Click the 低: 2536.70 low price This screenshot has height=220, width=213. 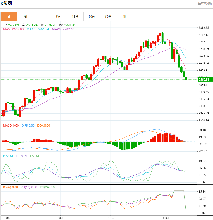pyautogui.click(x=48, y=25)
